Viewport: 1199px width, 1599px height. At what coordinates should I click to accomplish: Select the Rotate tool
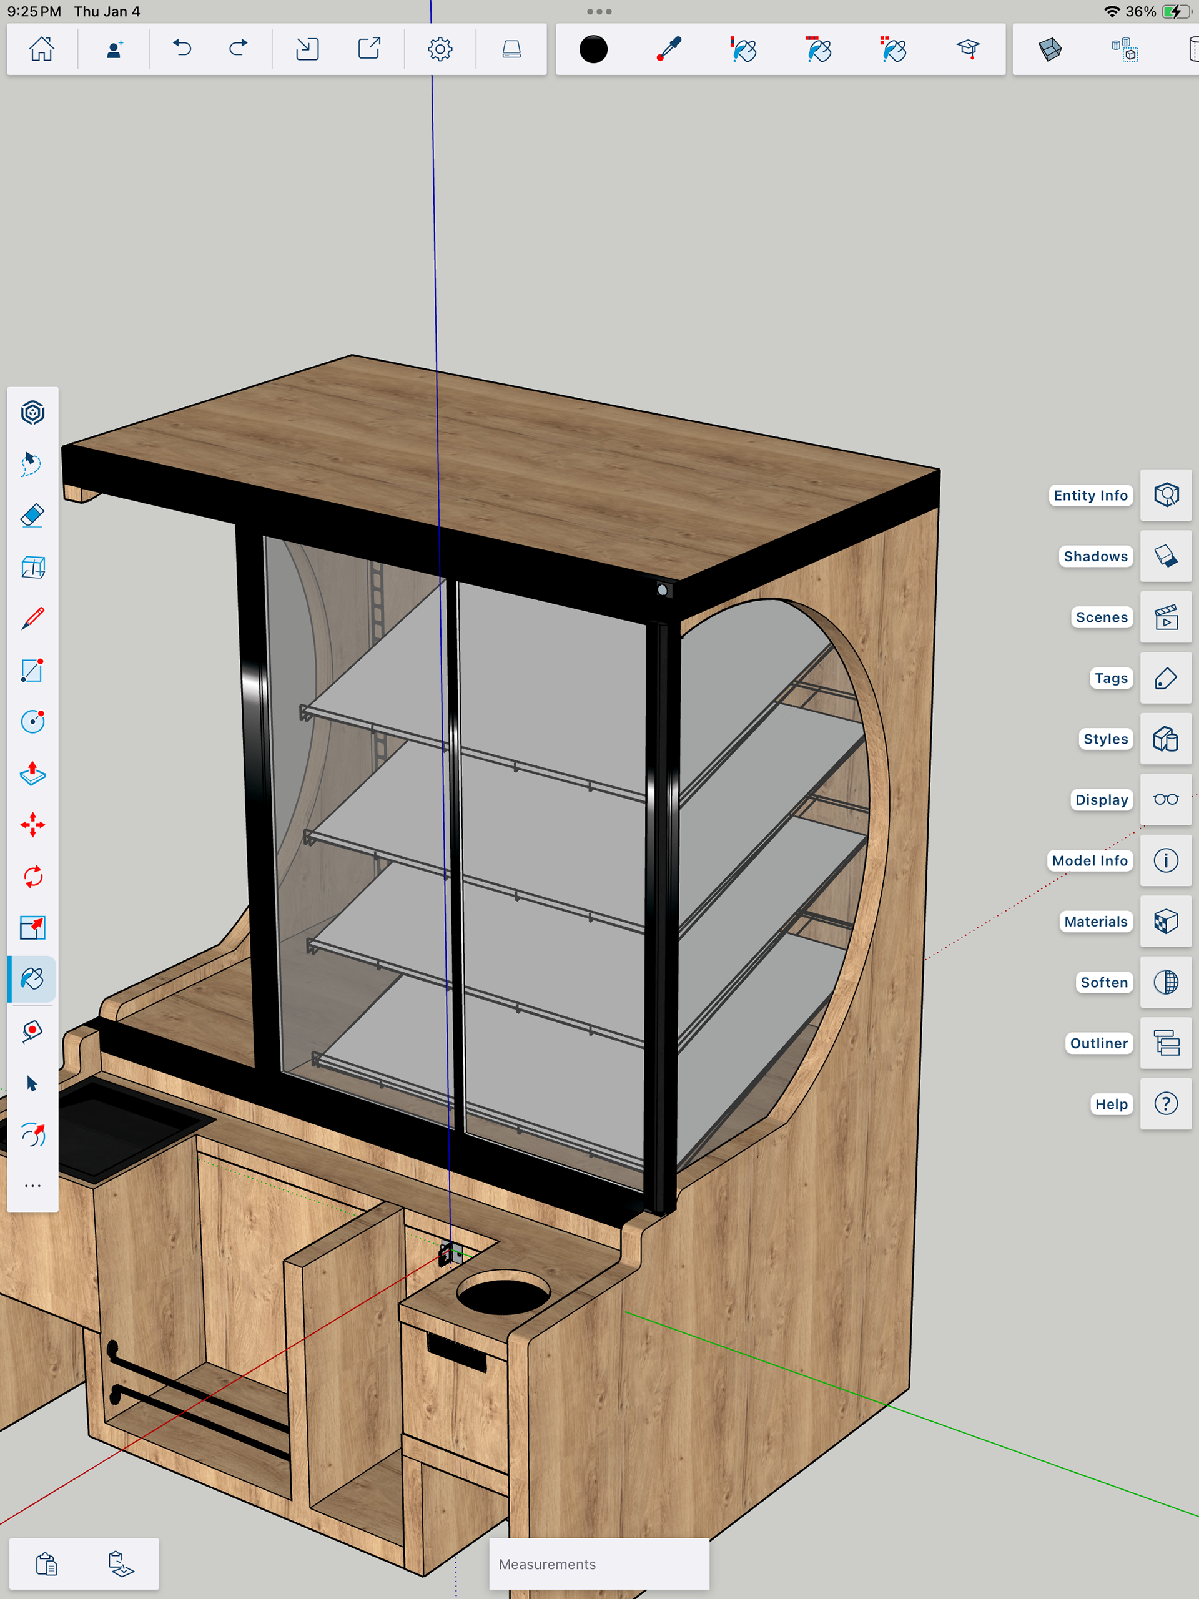(x=32, y=877)
